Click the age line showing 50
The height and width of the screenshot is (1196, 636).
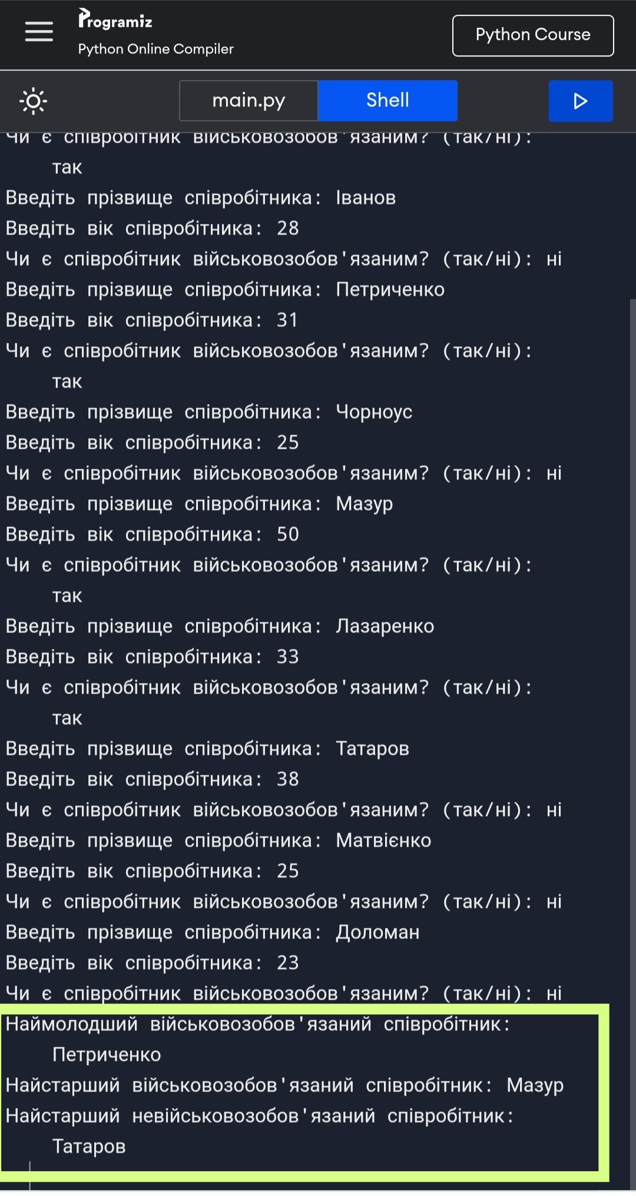pyautogui.click(x=152, y=534)
